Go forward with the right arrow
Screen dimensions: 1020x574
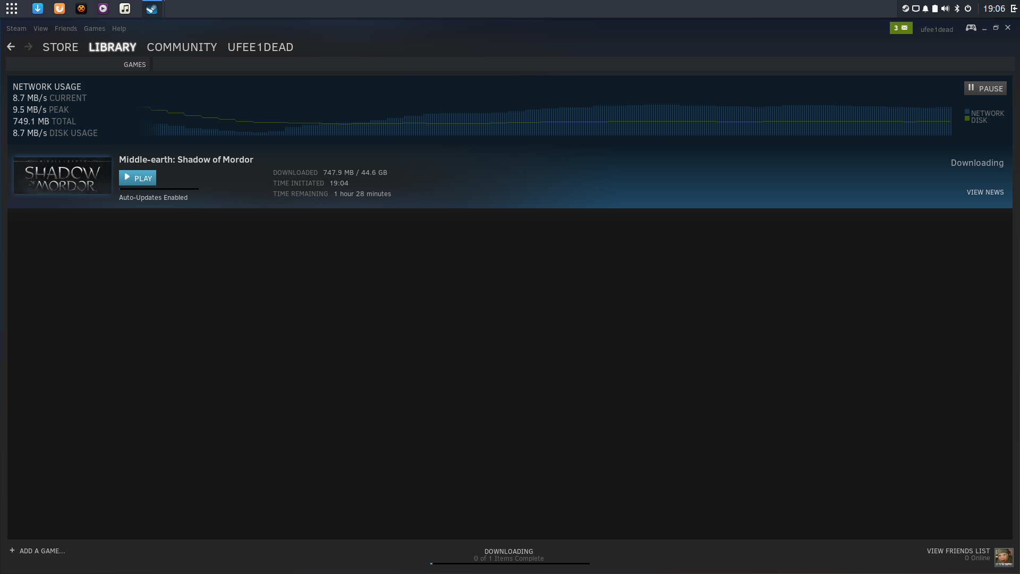(x=29, y=47)
